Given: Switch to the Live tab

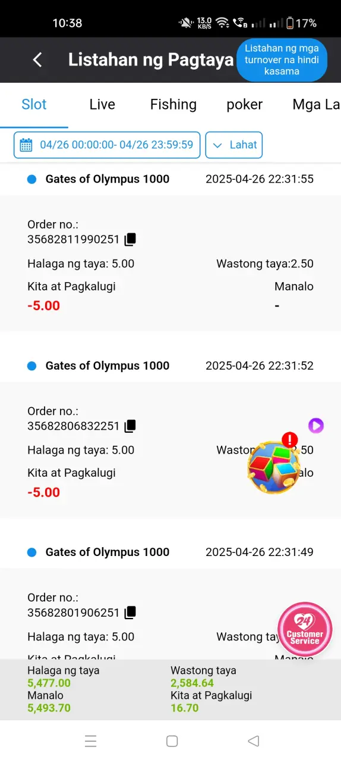Looking at the screenshot, I should tap(102, 105).
